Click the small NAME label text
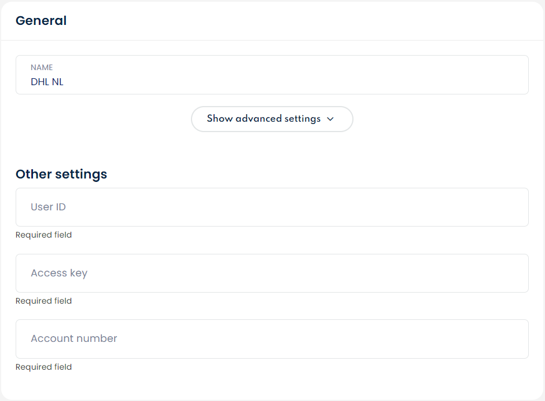The height and width of the screenshot is (401, 545). tap(42, 68)
